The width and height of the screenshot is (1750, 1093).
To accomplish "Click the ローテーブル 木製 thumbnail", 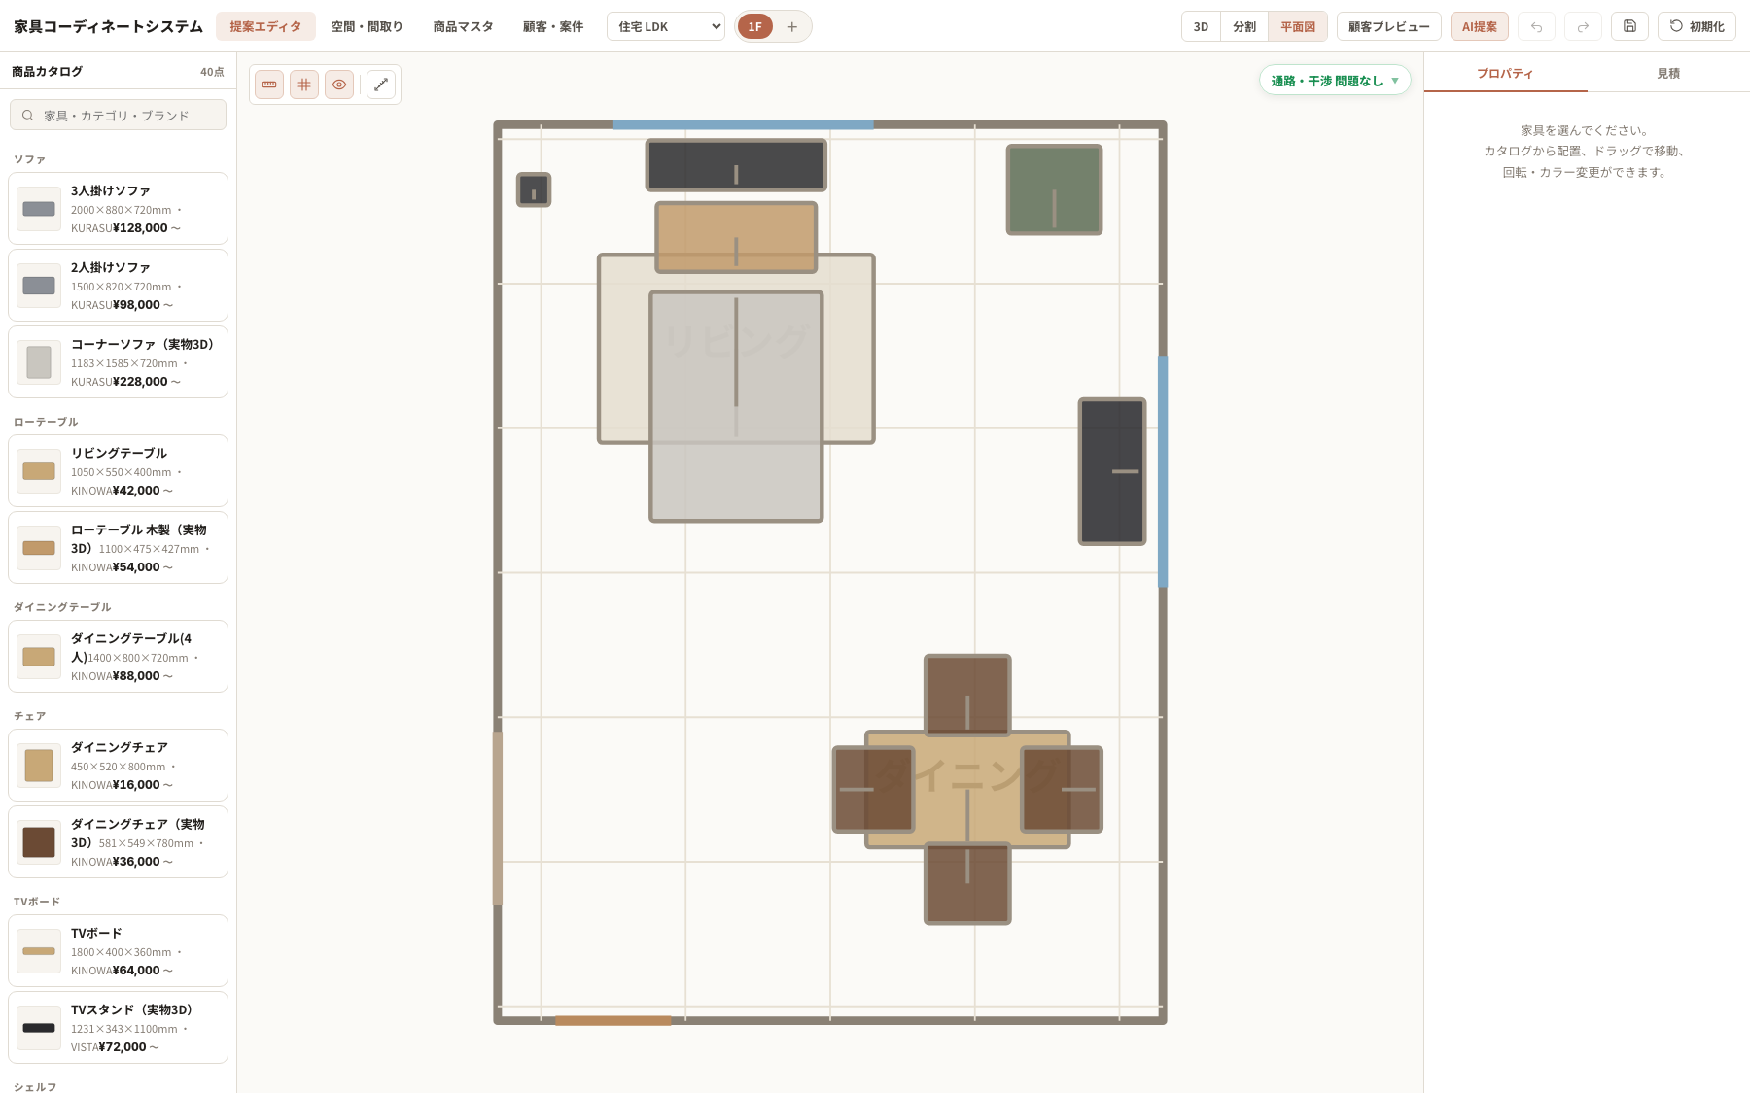I will coord(39,548).
